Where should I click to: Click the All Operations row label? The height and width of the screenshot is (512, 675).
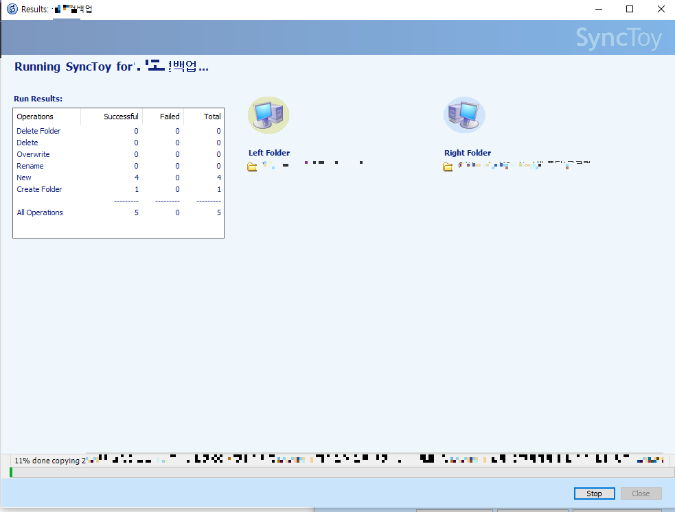[40, 212]
